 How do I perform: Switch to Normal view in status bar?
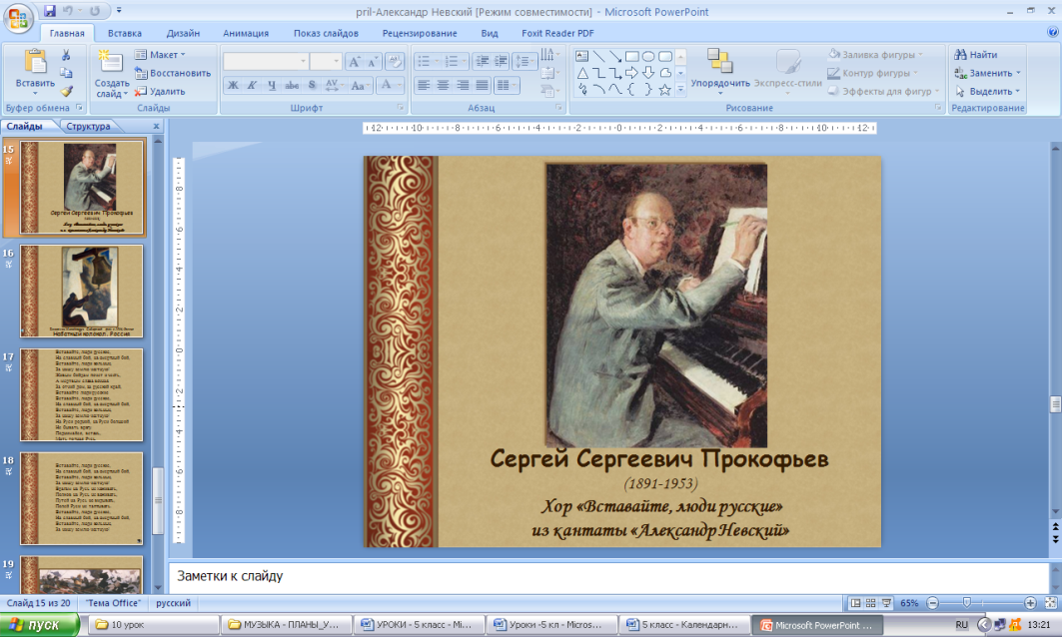click(x=855, y=603)
